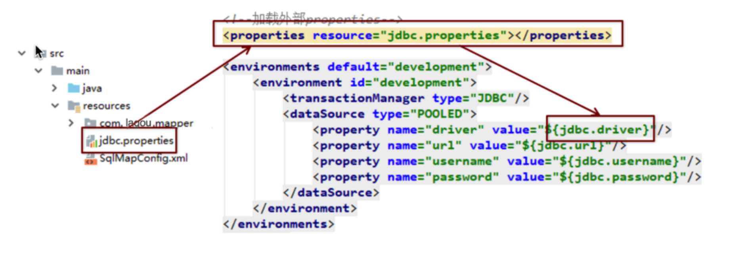
Task: Select the com.lagou.mapper tree label
Action: 146,123
